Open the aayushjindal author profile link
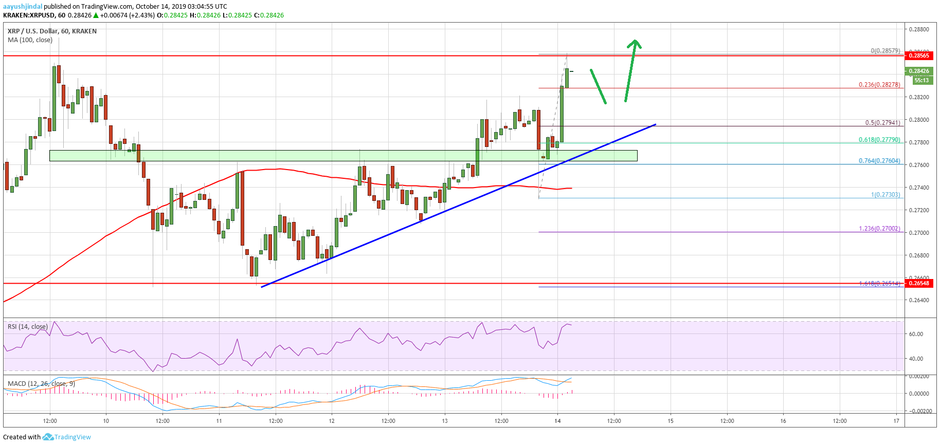The height and width of the screenshot is (446, 940). (23, 7)
